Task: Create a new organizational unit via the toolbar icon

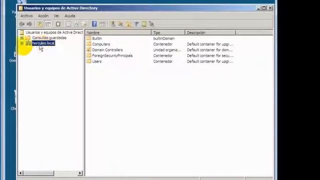Action: 128,24
